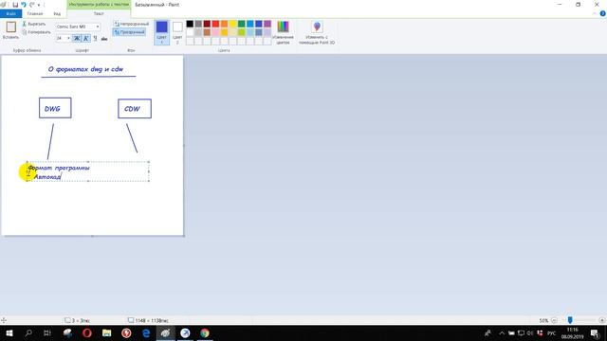Viewport: 607px width, 341px height.
Task: Copy selection with Копировать
Action: [36, 32]
